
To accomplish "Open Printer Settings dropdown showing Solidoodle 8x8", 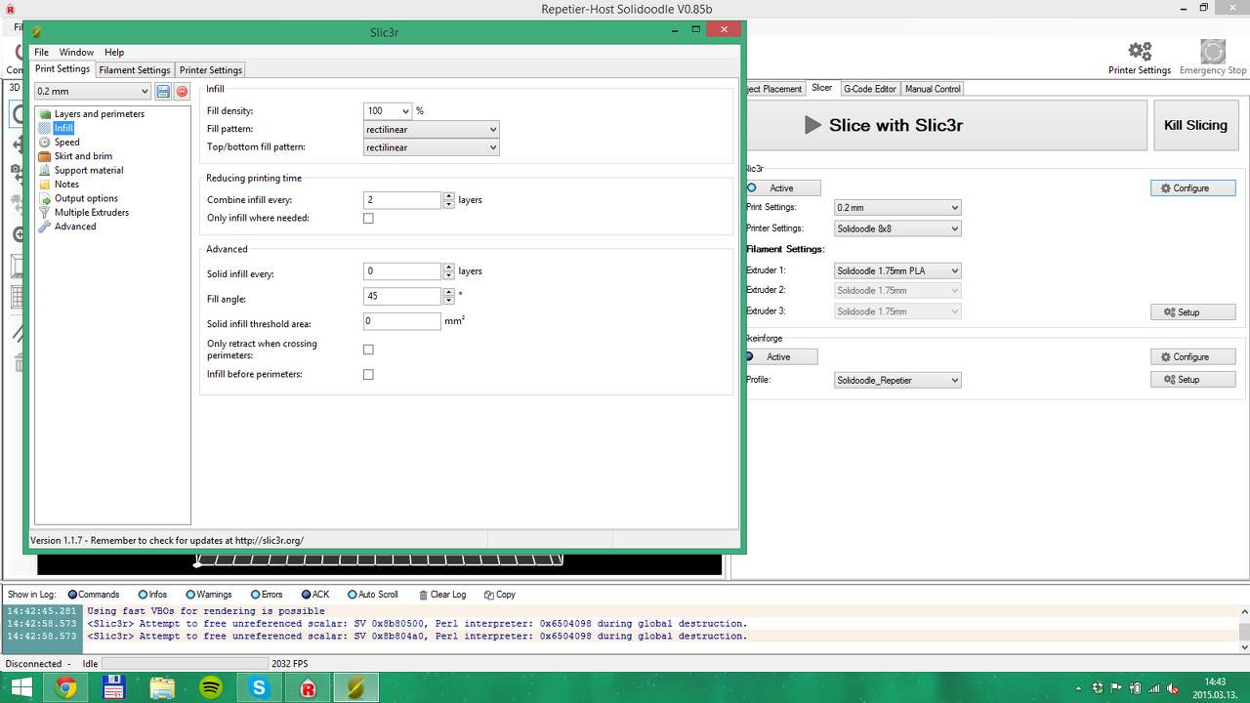I will (x=897, y=228).
